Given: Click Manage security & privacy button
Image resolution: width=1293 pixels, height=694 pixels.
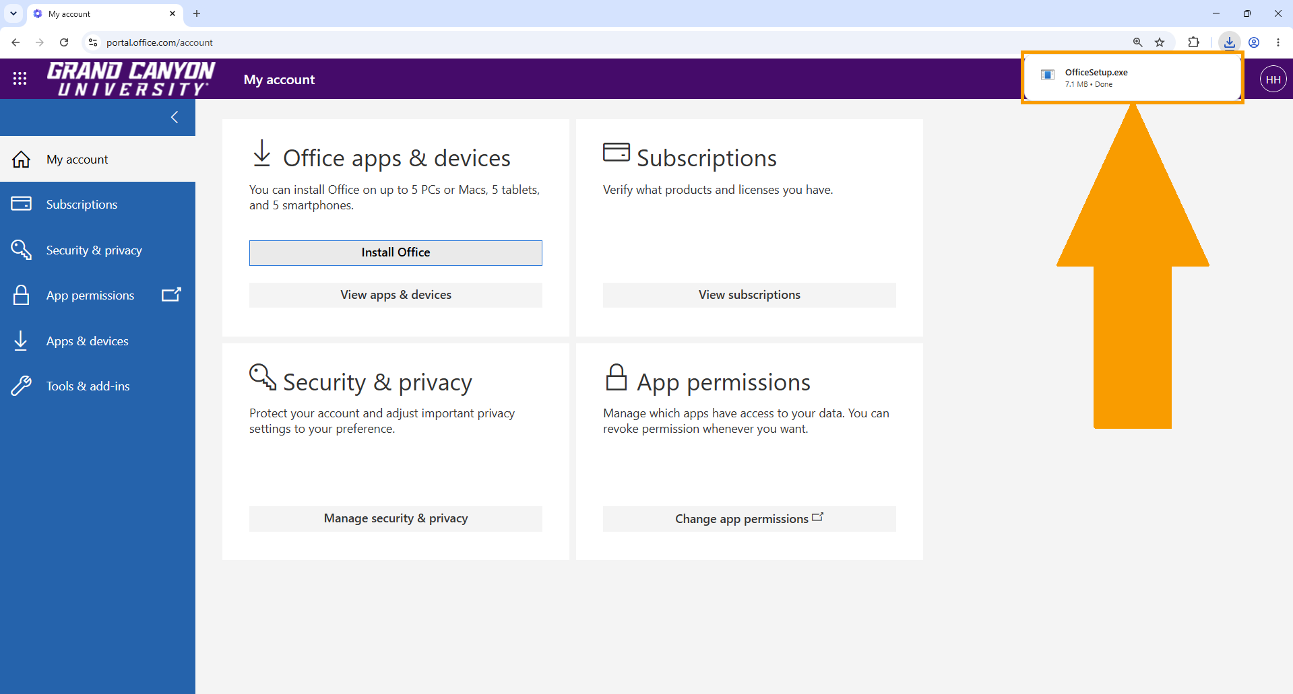Looking at the screenshot, I should (x=396, y=519).
